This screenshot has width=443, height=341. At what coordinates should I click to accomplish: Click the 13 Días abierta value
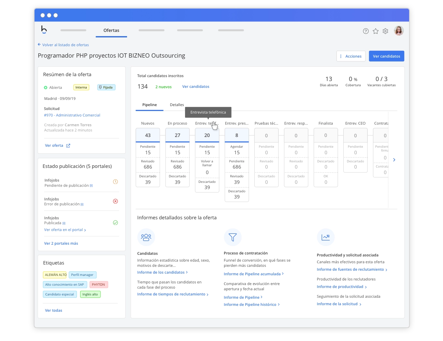[x=329, y=79]
